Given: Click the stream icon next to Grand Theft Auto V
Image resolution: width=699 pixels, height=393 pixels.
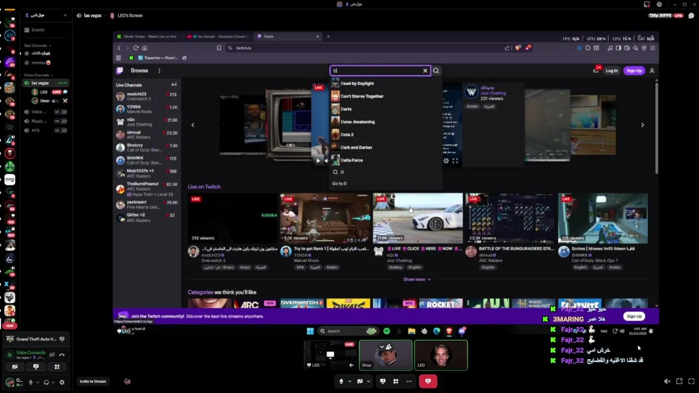Looking at the screenshot, I should [62, 339].
